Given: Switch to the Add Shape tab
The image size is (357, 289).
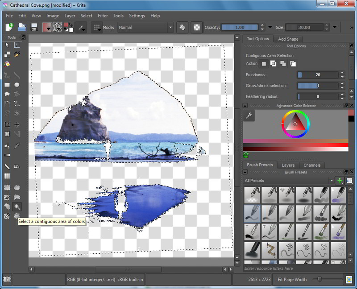Looking at the screenshot, I should tap(288, 39).
